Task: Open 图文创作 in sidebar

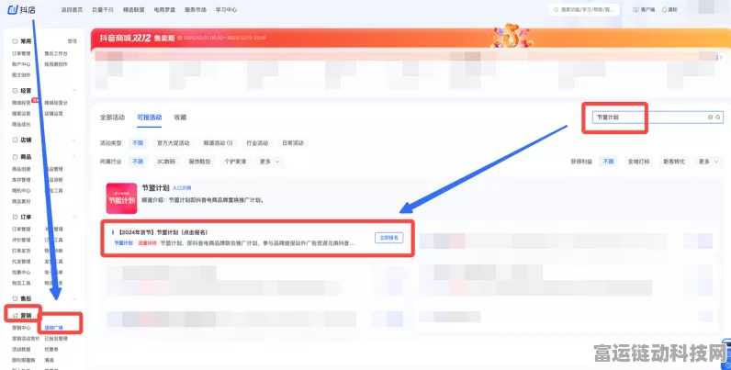Action: [21, 75]
